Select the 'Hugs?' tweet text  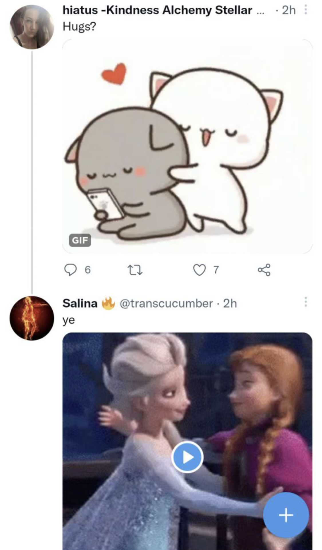(x=80, y=27)
